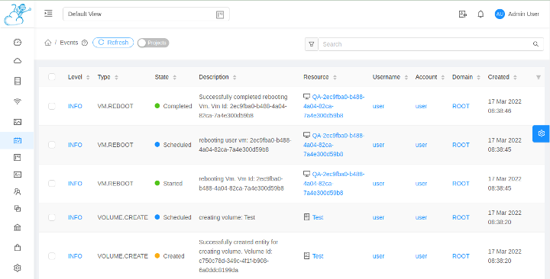Open the Compute cloud icon in sidebar

pos(17,61)
